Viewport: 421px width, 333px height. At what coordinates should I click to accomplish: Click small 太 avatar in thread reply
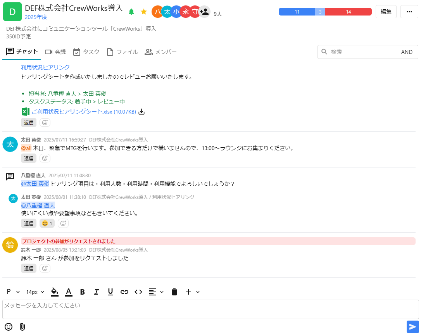[13, 198]
